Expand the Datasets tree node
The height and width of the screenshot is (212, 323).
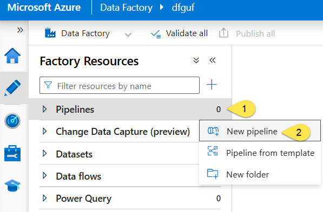coord(44,154)
